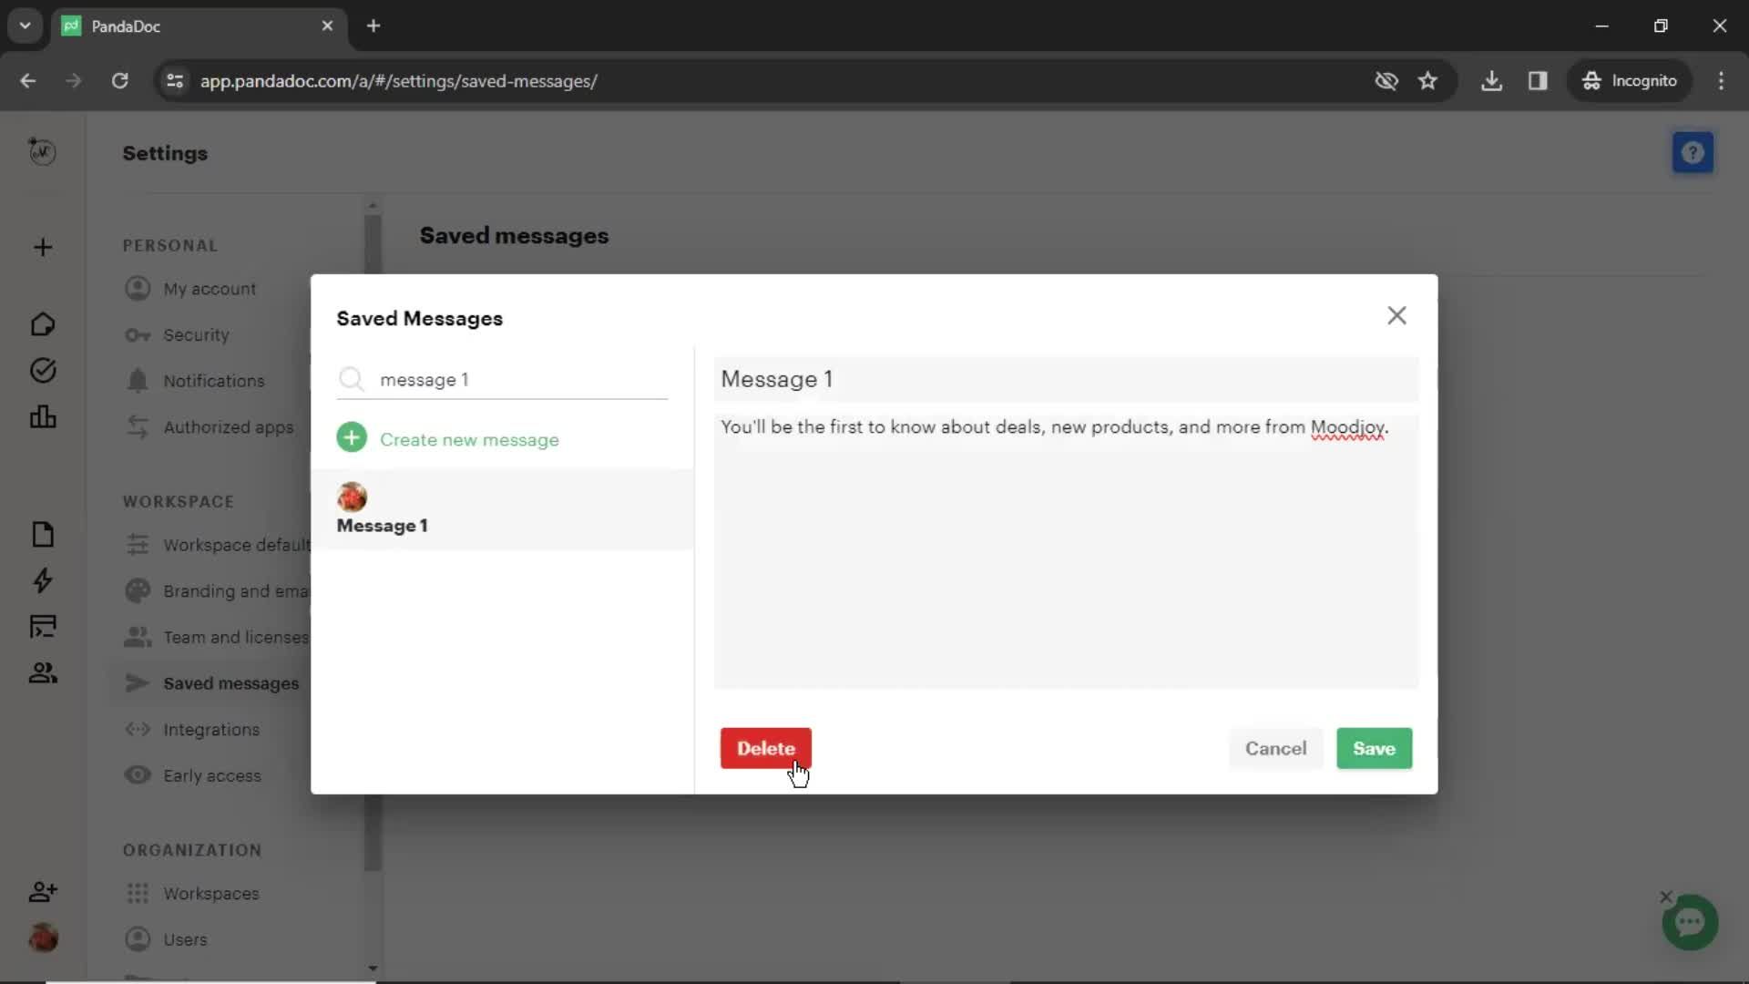Close the Saved Messages dialog
Viewport: 1749px width, 984px height.
coord(1396,313)
